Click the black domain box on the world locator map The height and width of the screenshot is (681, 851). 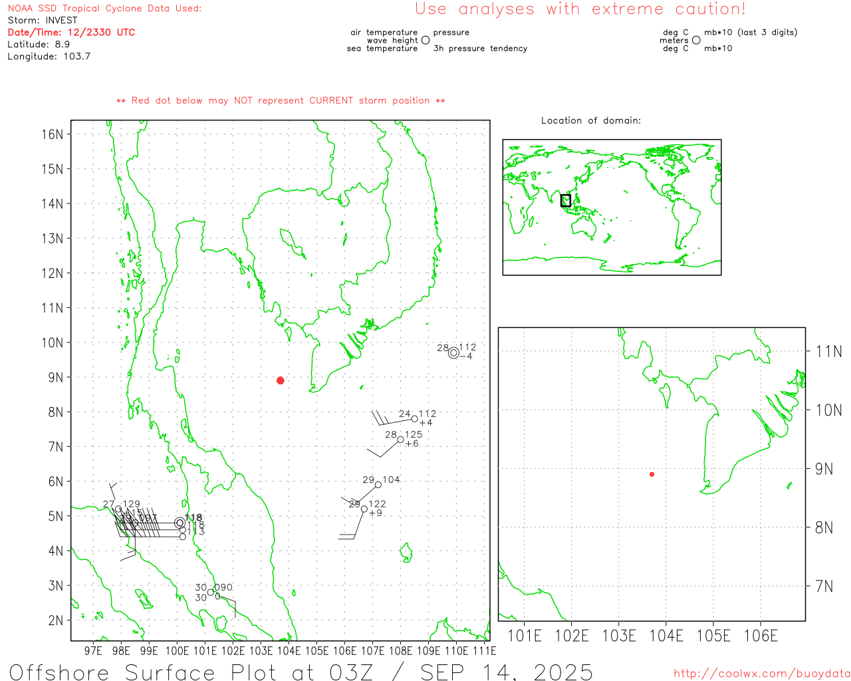(566, 200)
